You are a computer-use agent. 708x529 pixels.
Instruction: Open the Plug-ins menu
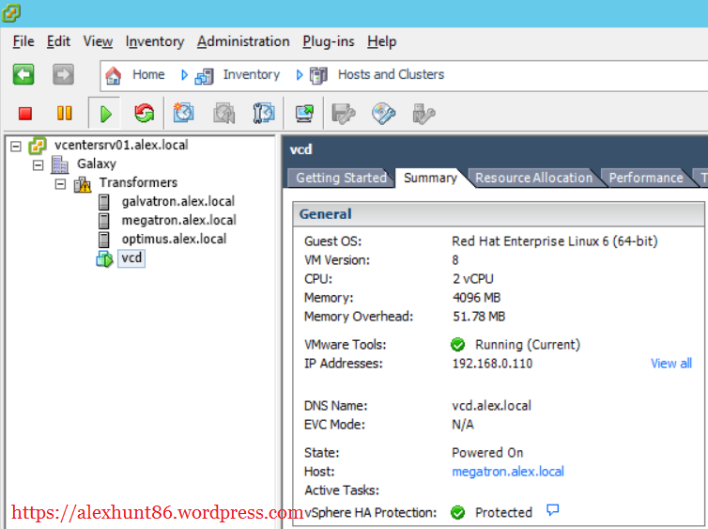click(x=329, y=41)
